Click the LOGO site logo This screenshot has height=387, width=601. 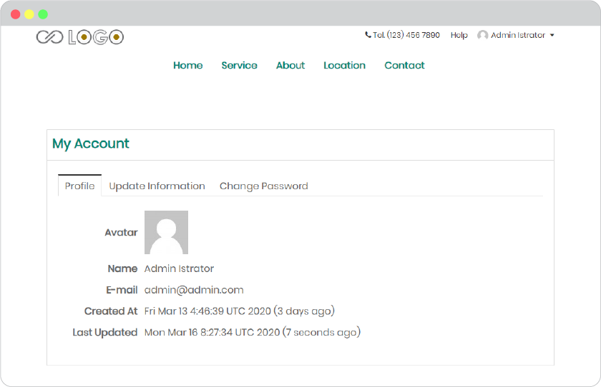click(80, 37)
